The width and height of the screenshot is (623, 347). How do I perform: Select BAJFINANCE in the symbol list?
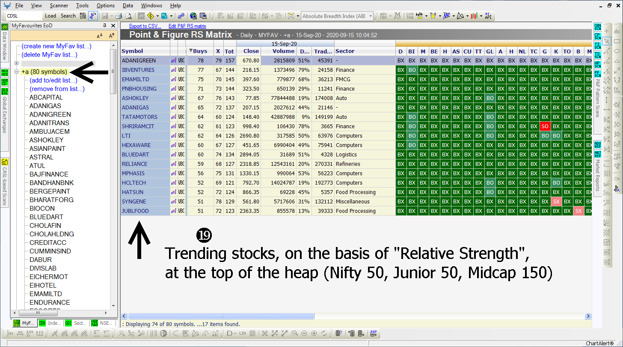(x=49, y=174)
